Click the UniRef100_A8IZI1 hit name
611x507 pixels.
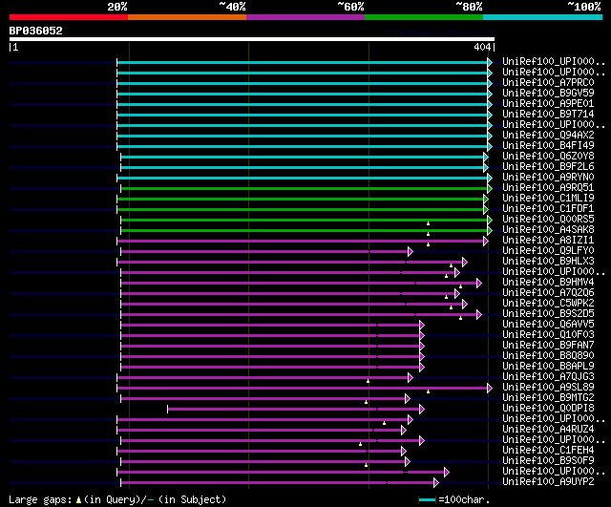[x=548, y=241]
